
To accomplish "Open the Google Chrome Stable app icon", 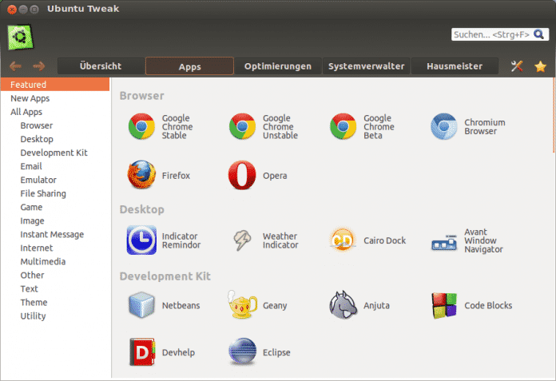I will point(141,126).
